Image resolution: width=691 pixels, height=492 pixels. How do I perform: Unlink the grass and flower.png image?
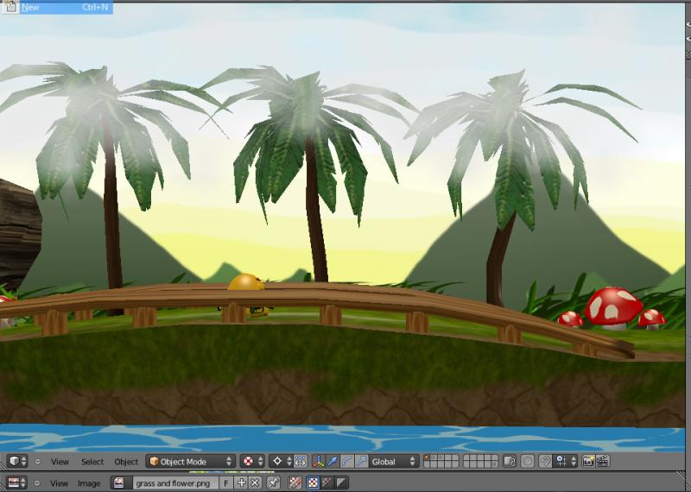pos(255,483)
